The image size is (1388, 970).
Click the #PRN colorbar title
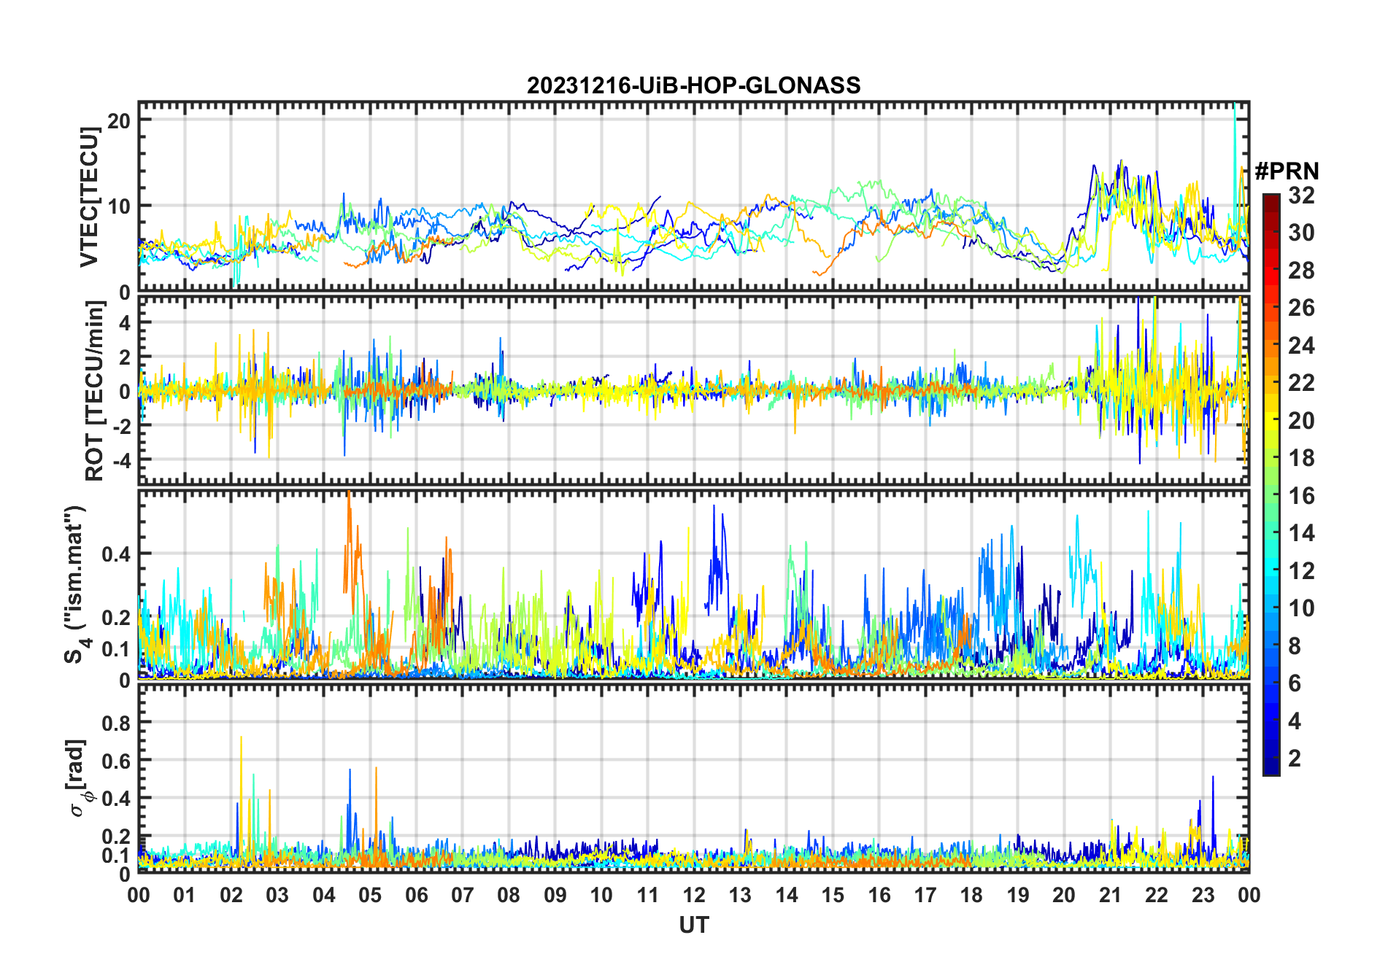pos(1287,171)
